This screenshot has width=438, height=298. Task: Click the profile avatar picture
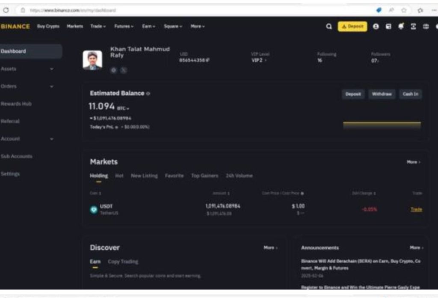coord(92,60)
